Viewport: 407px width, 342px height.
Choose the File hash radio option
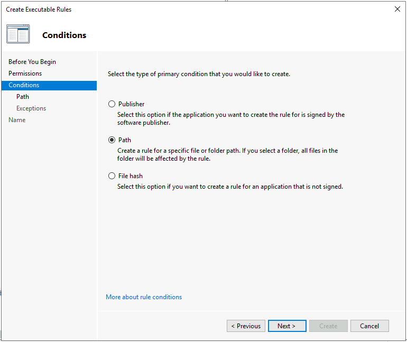coord(112,176)
